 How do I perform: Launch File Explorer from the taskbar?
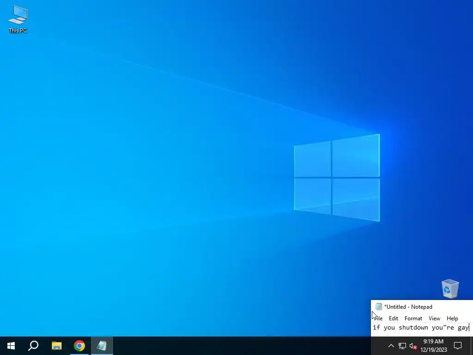(x=56, y=346)
